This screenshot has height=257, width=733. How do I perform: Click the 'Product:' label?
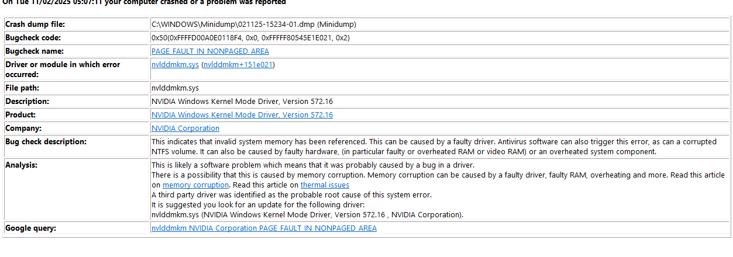(20, 115)
